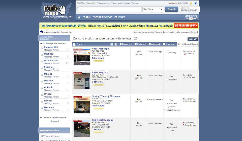Viewport: 242px width, 141px height.
Task: Open the Sort by Newest Review dropdown
Action: 188,44
